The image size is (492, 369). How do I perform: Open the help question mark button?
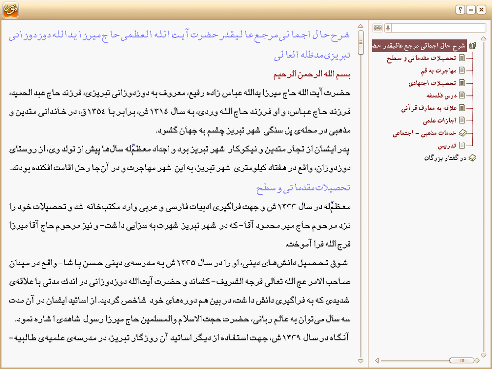point(460,10)
